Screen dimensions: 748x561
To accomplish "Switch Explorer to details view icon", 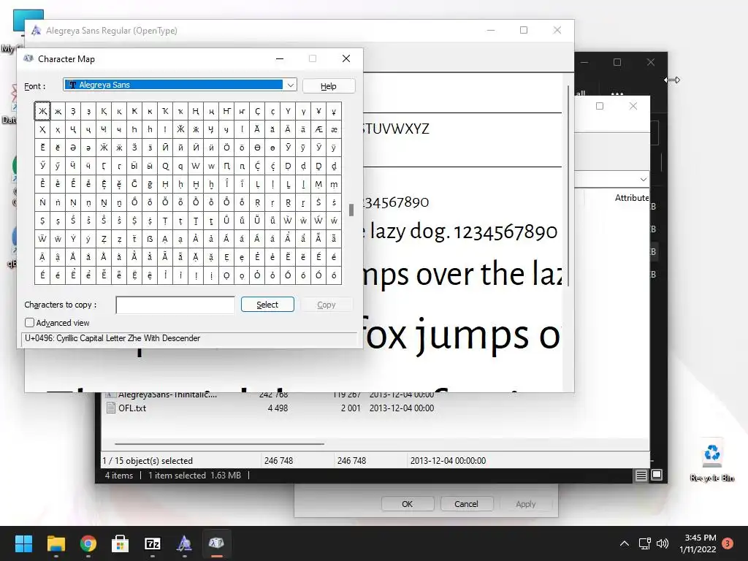I will 641,475.
